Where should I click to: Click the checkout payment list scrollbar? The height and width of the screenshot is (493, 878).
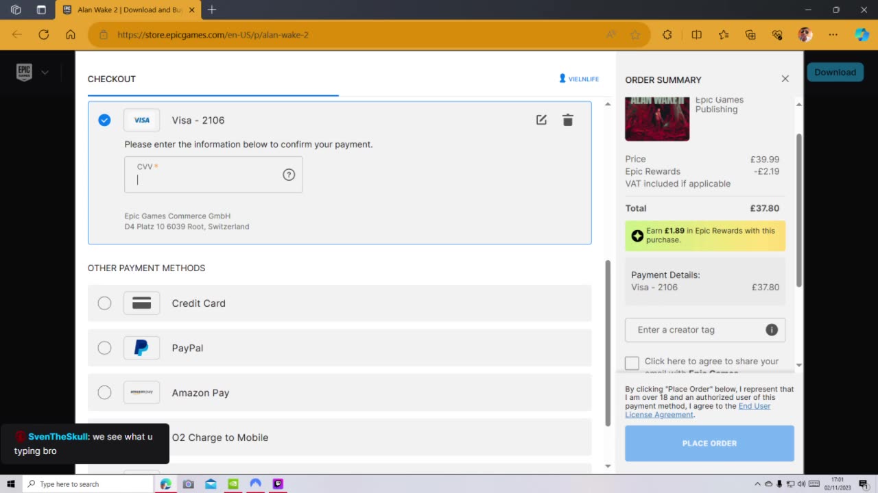pyautogui.click(x=607, y=342)
